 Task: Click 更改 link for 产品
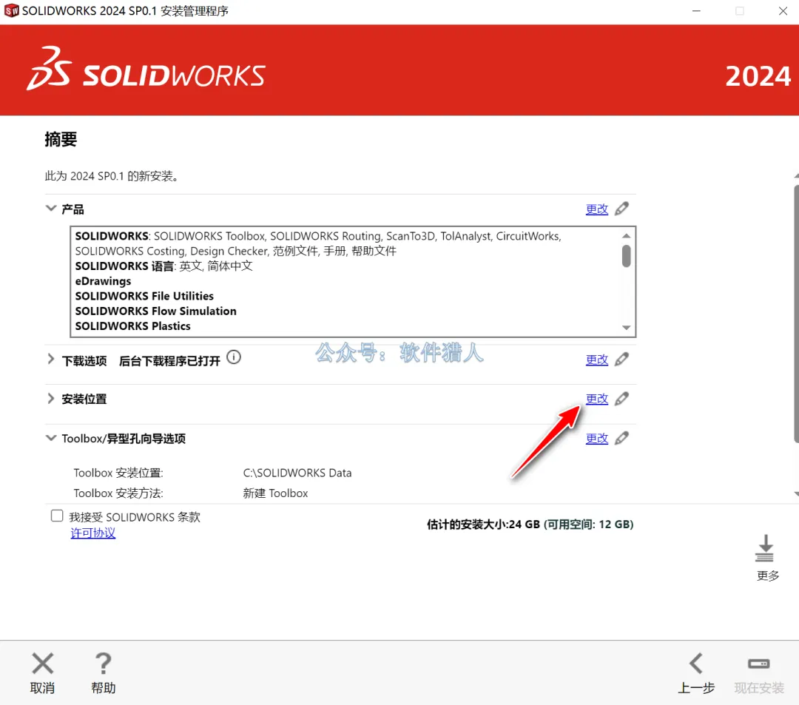point(597,209)
